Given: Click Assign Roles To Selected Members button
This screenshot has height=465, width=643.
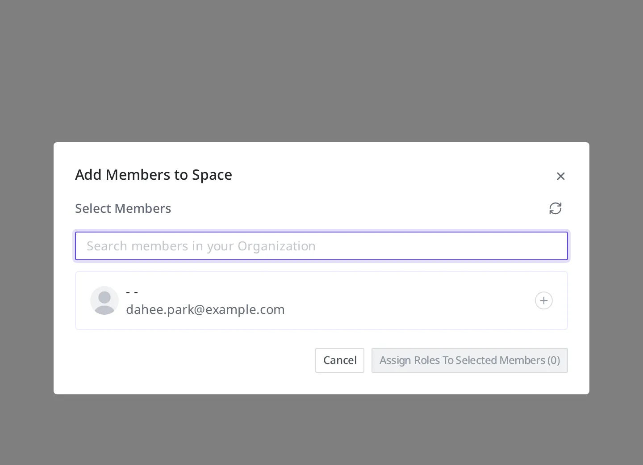Looking at the screenshot, I should [x=470, y=360].
